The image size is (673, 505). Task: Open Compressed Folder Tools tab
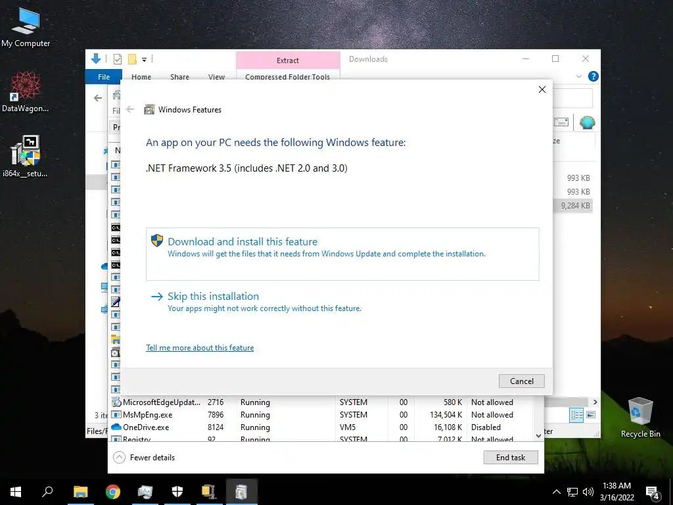click(288, 77)
